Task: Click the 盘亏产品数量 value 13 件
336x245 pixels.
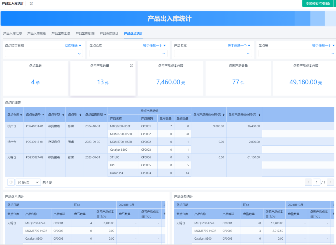Action: pyautogui.click(x=103, y=82)
